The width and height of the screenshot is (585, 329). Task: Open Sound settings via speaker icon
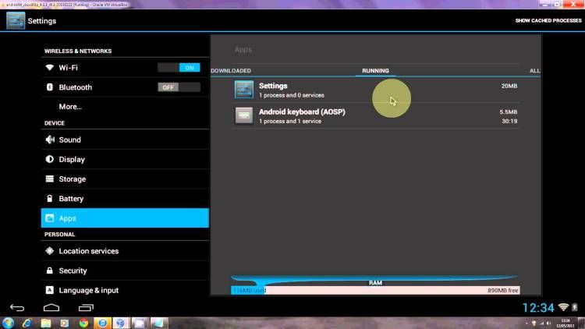tap(50, 140)
